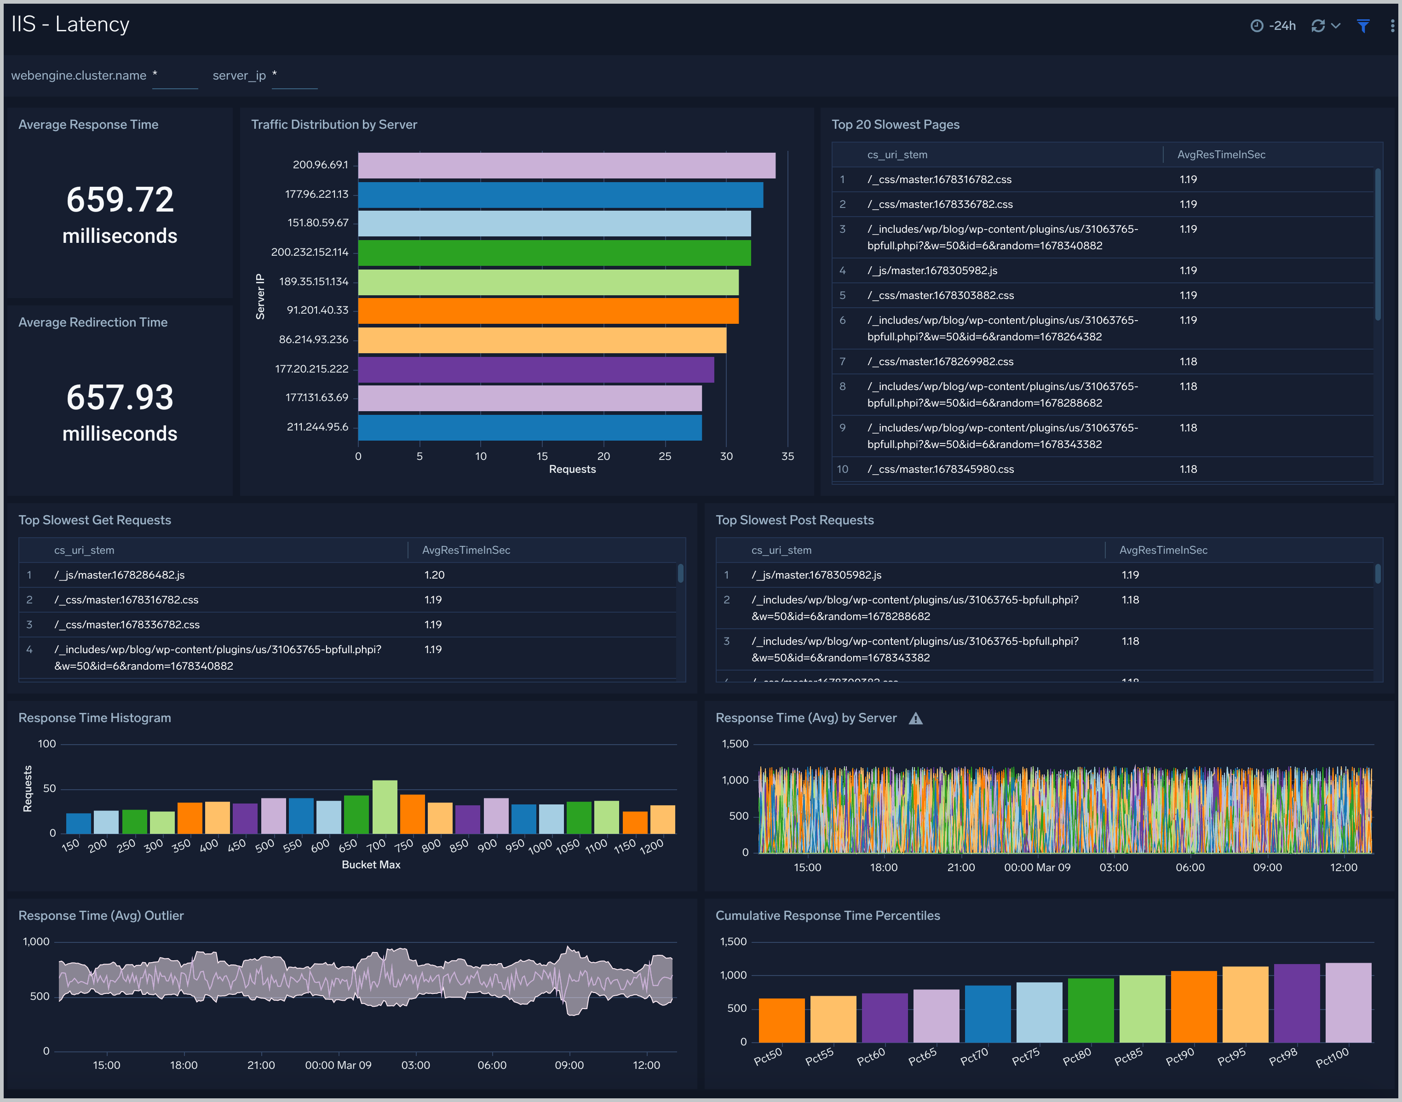
Task: Select random=1678343382 row in Slowest Post Requests
Action: click(1045, 650)
